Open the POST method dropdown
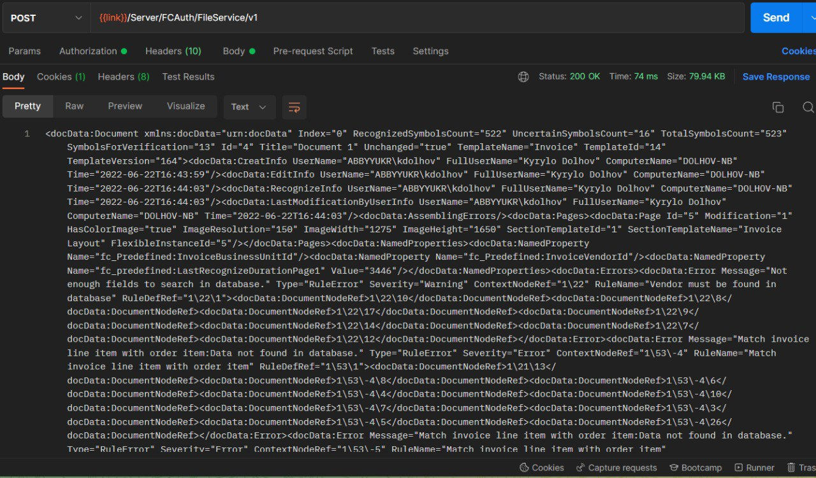This screenshot has height=478, width=816. pos(47,18)
